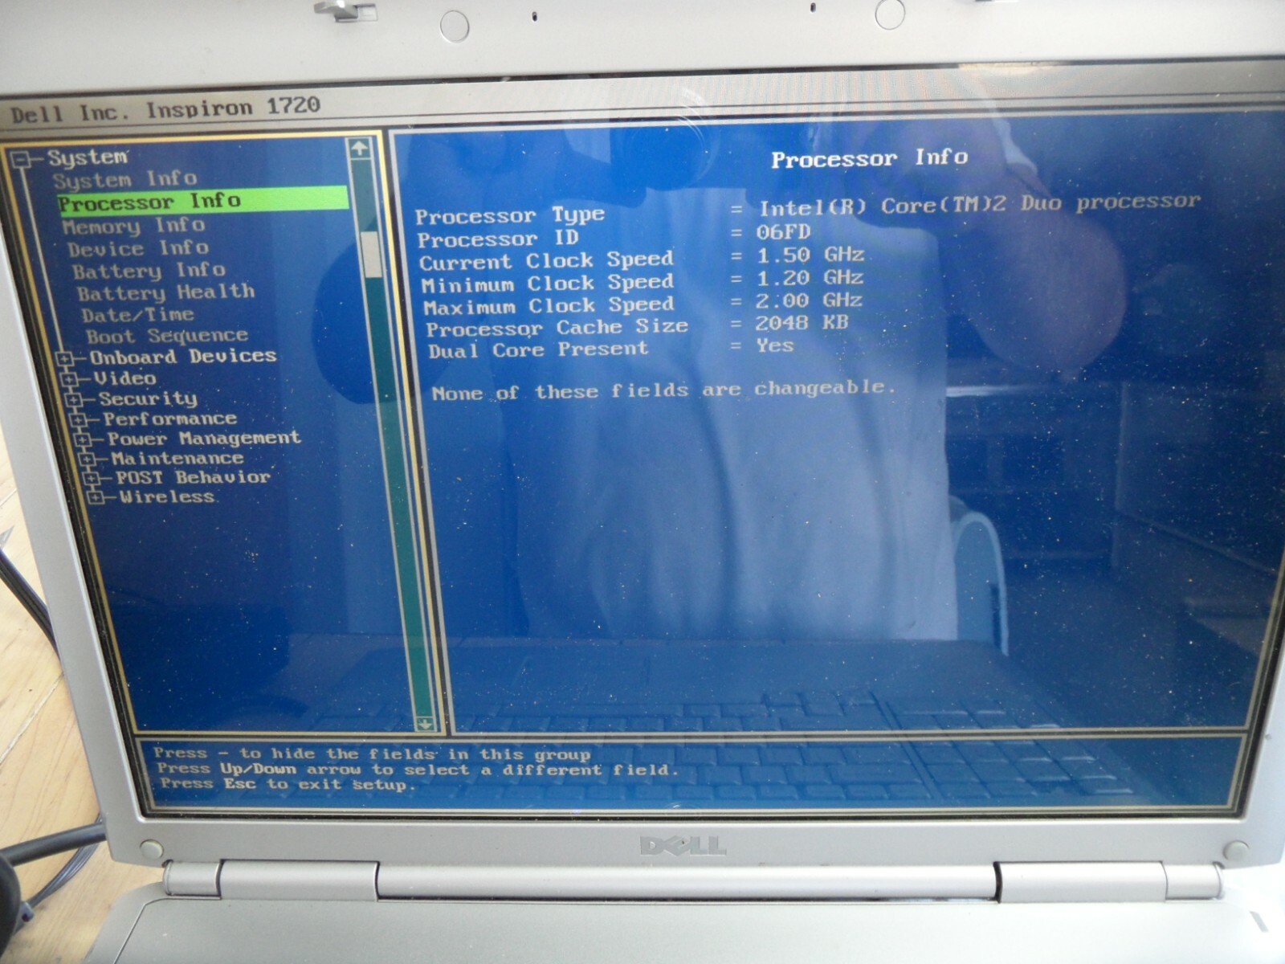Open Device Info page
Viewport: 1285px width, 964px height.
(x=138, y=248)
